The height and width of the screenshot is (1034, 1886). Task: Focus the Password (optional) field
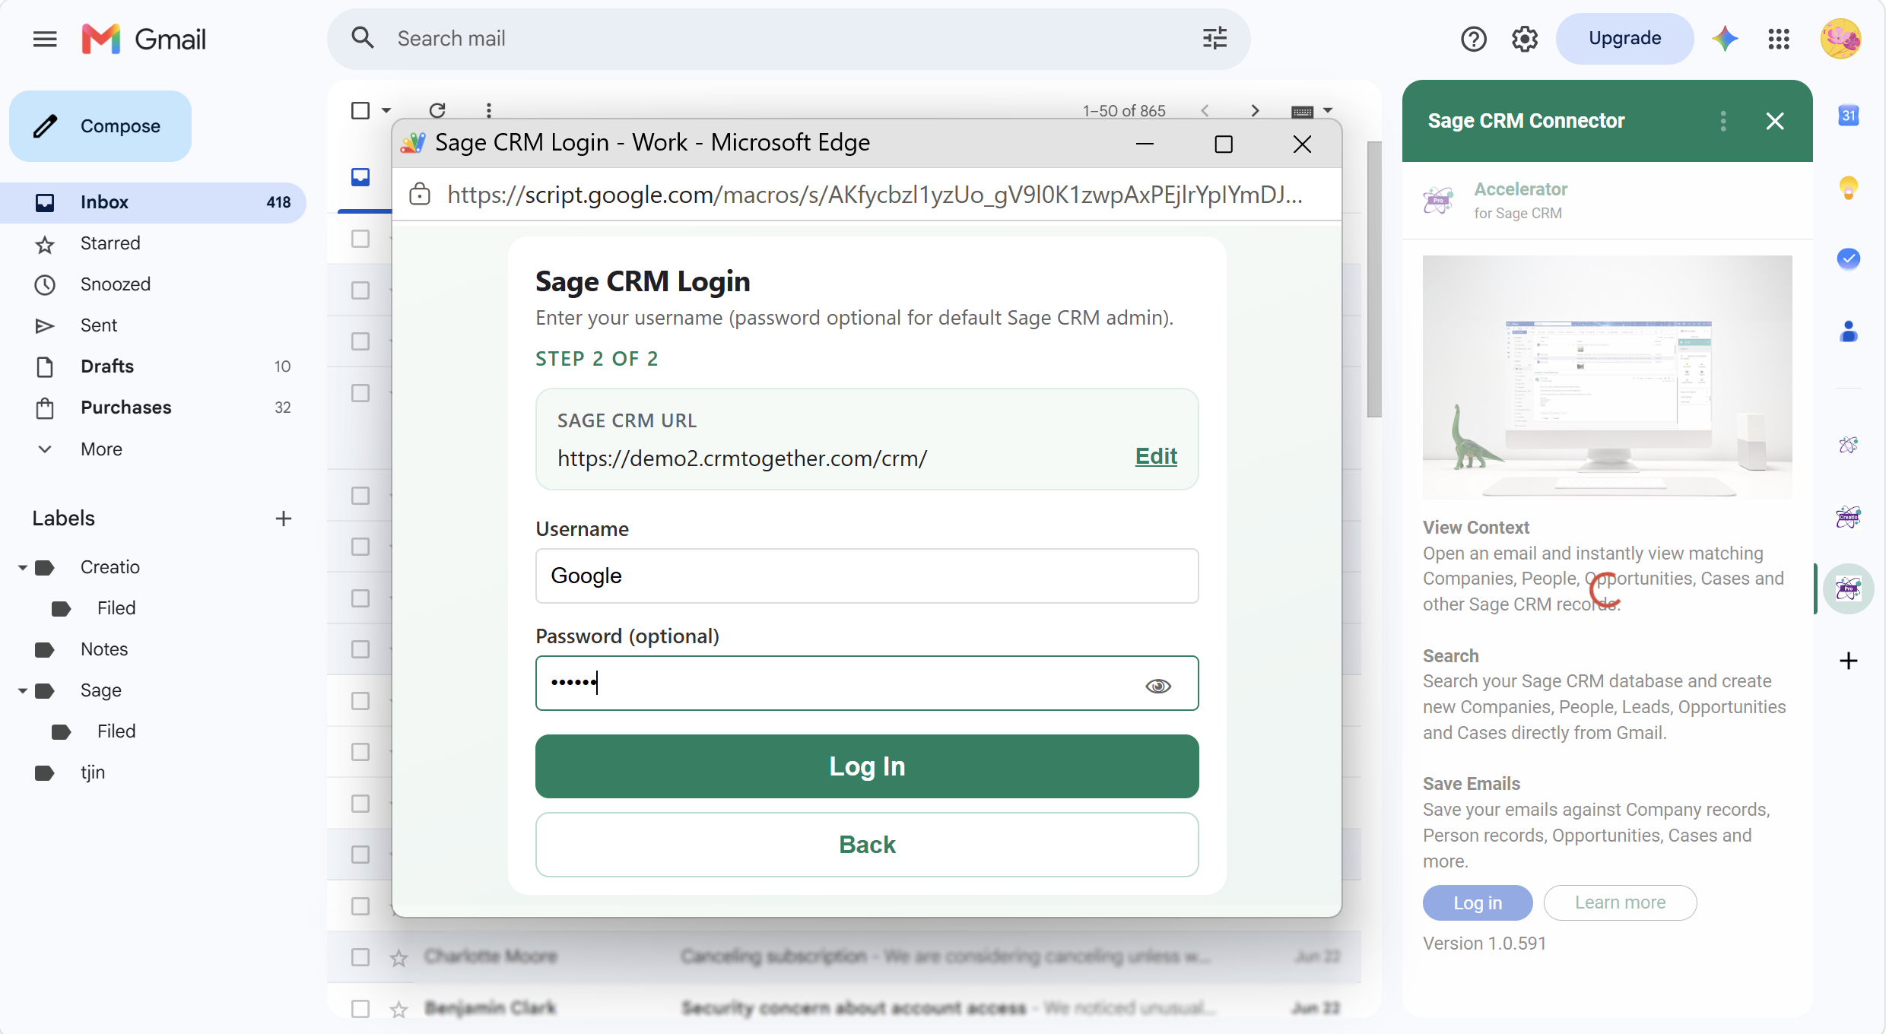point(867,683)
